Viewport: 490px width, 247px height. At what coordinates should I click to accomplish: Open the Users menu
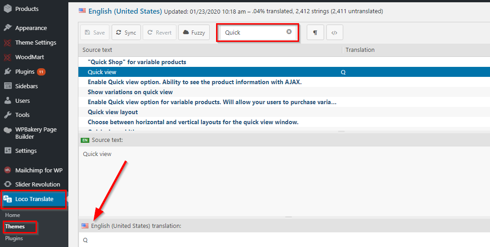[22, 101]
